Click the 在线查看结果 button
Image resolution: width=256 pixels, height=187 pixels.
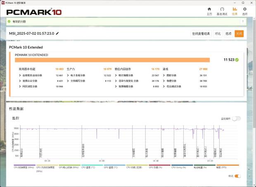[201, 33]
